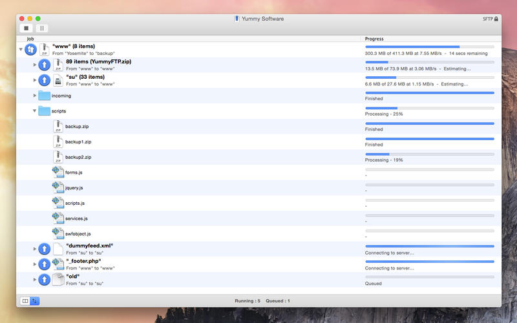Click the "www" job progress bar
This screenshot has height=323, width=517.
click(x=429, y=47)
